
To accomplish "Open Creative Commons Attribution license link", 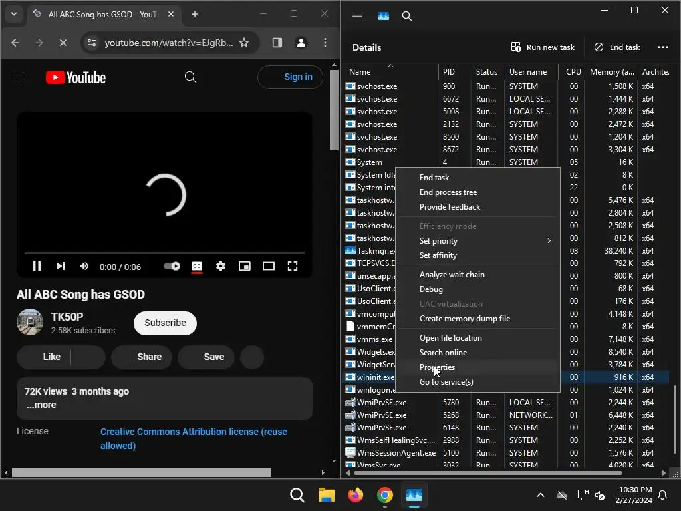I will coord(194,438).
